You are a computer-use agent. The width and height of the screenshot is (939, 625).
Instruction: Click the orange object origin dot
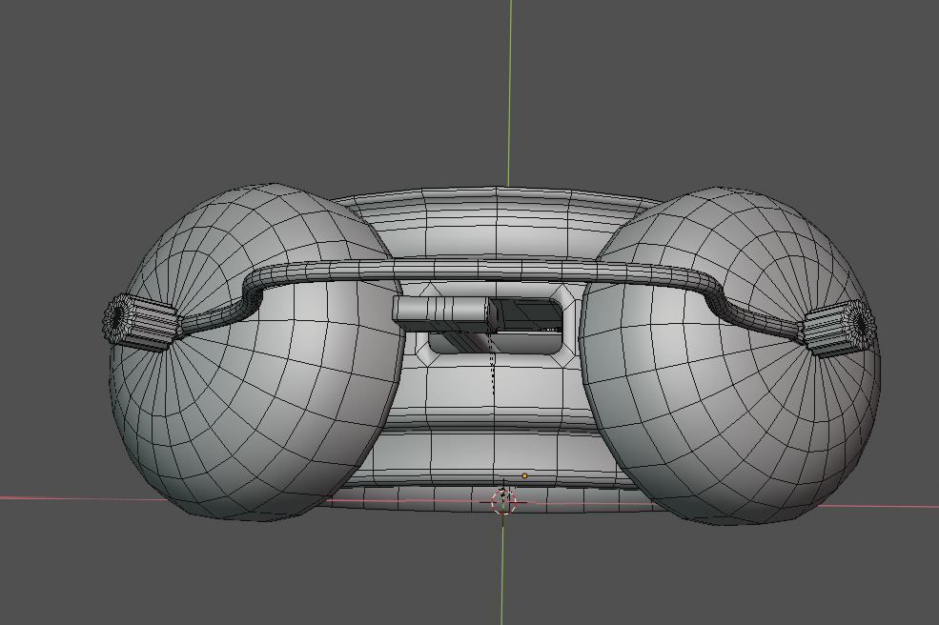pyautogui.click(x=524, y=476)
